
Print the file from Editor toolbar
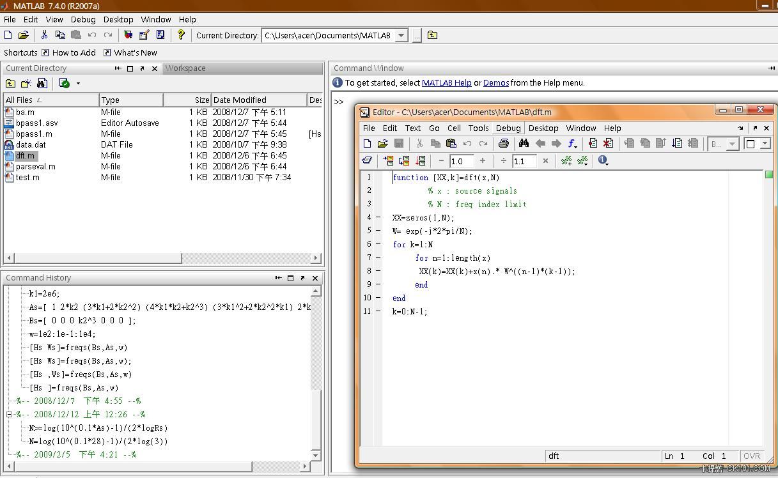click(x=503, y=144)
